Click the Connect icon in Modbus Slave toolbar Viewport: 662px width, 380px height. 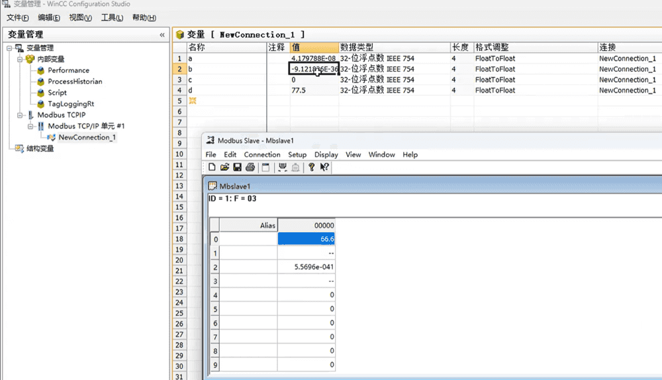click(x=283, y=167)
